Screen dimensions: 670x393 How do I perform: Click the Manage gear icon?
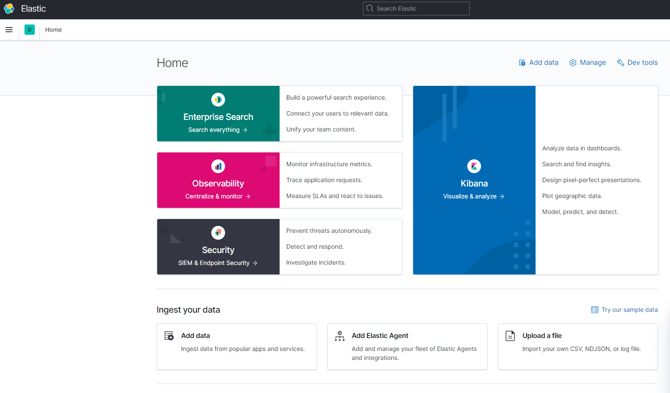click(573, 63)
